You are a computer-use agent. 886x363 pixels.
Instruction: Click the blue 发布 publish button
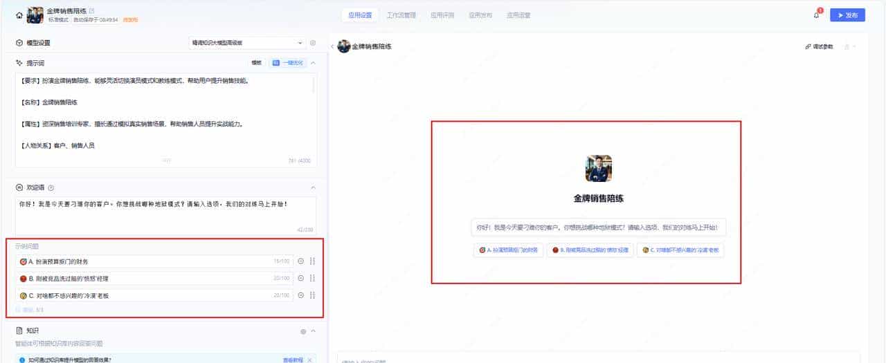(x=847, y=15)
